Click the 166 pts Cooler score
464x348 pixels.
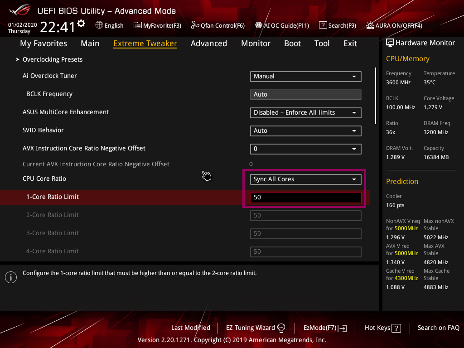(395, 205)
